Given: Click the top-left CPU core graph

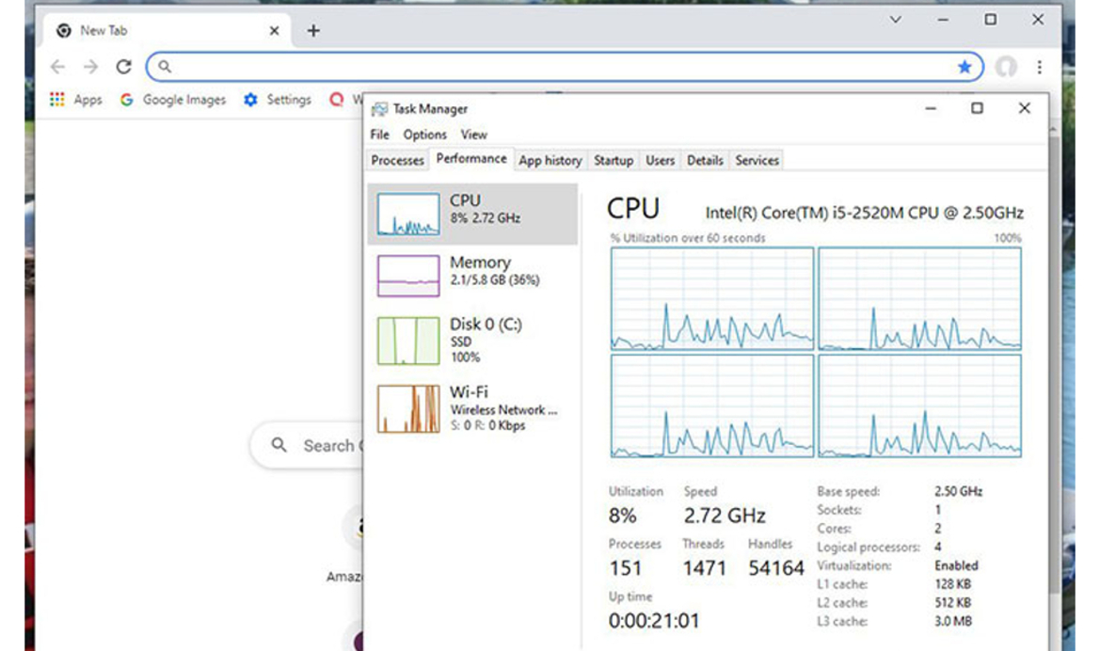Looking at the screenshot, I should (x=712, y=298).
